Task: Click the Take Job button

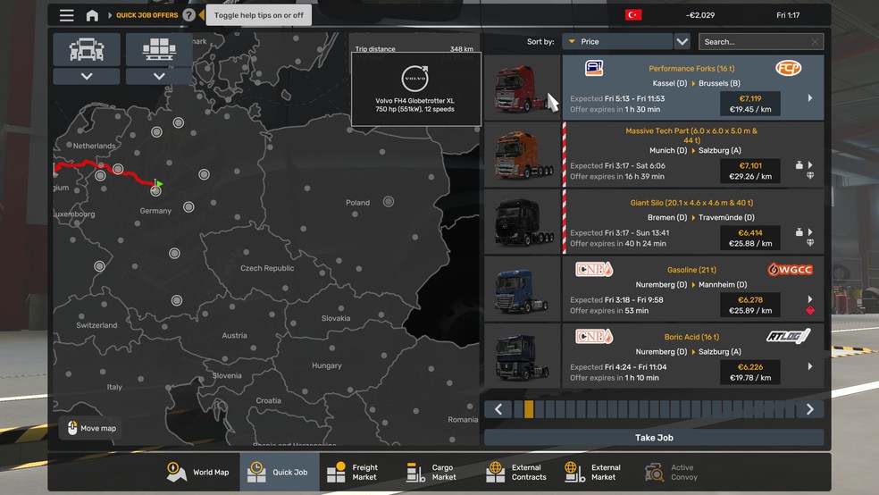Action: pos(654,438)
